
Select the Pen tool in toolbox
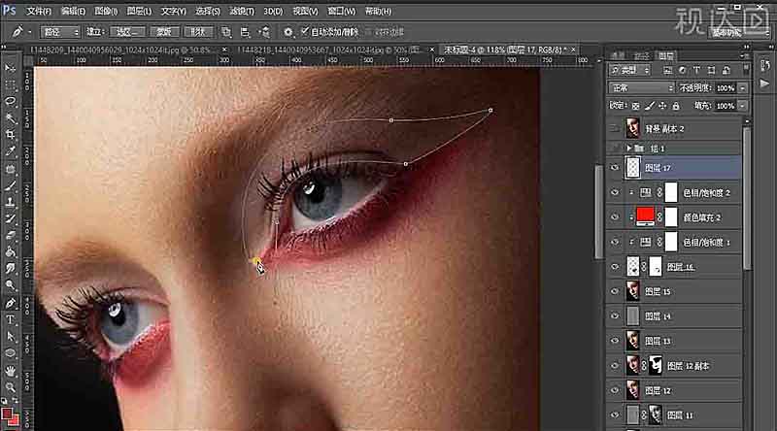tap(10, 303)
